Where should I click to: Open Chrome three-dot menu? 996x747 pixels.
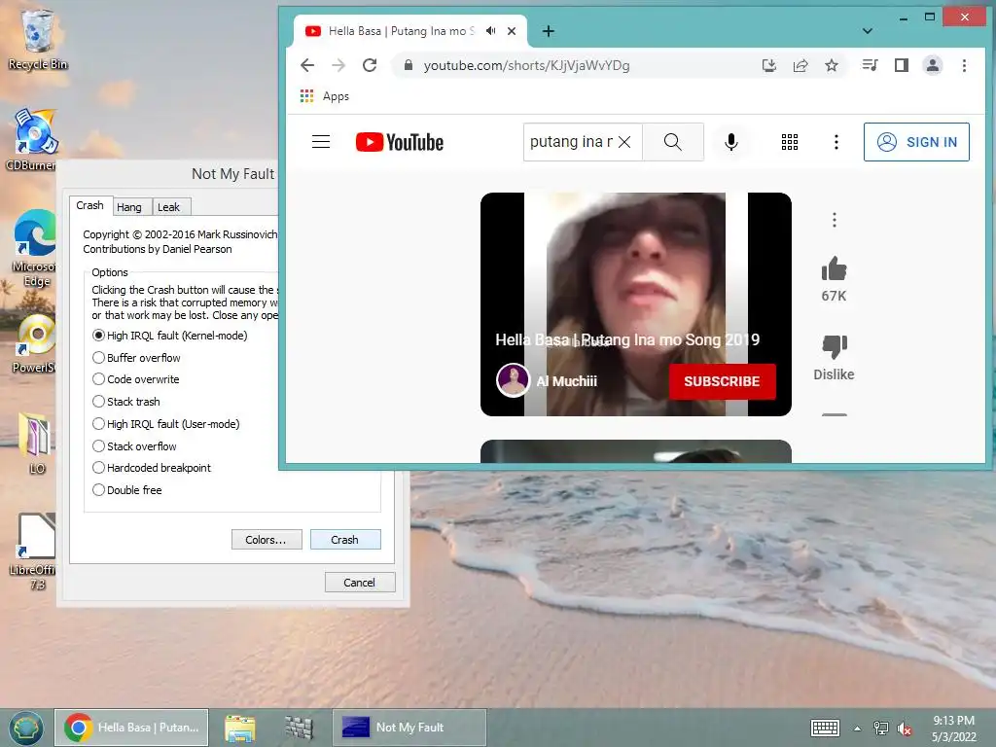pyautogui.click(x=964, y=65)
